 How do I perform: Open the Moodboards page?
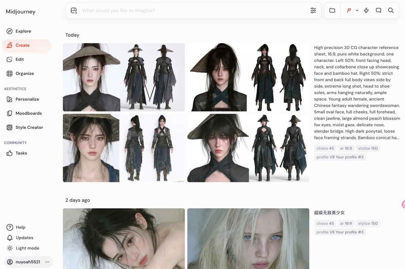[28, 113]
